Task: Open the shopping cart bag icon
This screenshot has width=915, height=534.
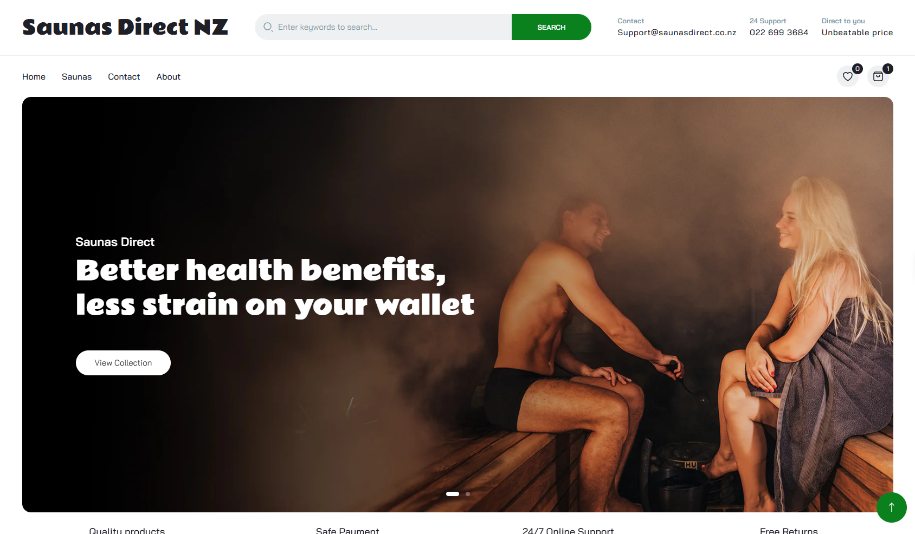Action: [x=878, y=76]
